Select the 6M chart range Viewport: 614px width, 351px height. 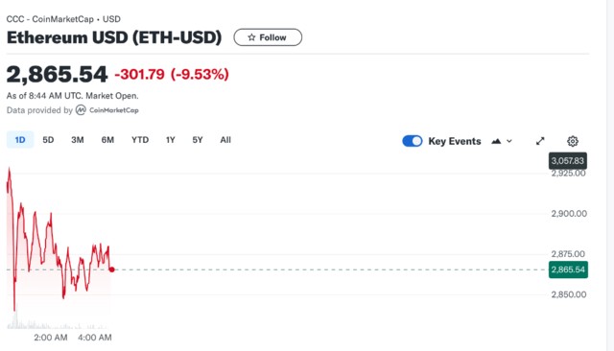pos(107,140)
